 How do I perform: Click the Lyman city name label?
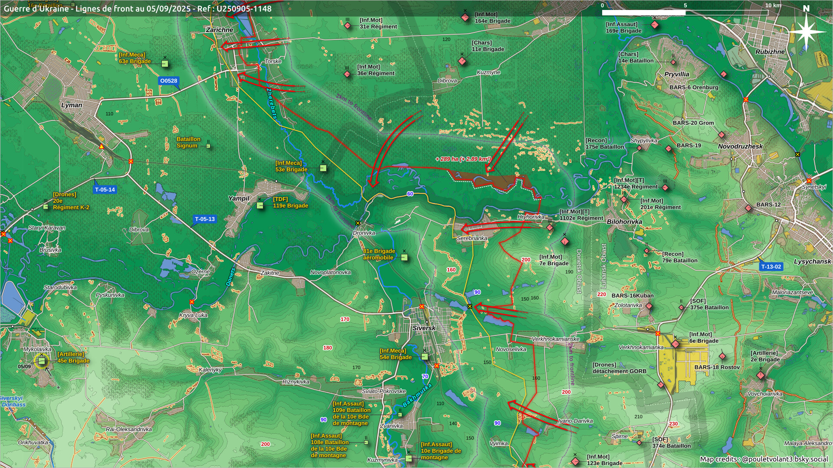[72, 105]
